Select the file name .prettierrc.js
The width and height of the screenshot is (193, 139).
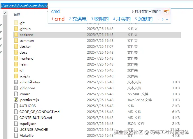(x=29, y=100)
